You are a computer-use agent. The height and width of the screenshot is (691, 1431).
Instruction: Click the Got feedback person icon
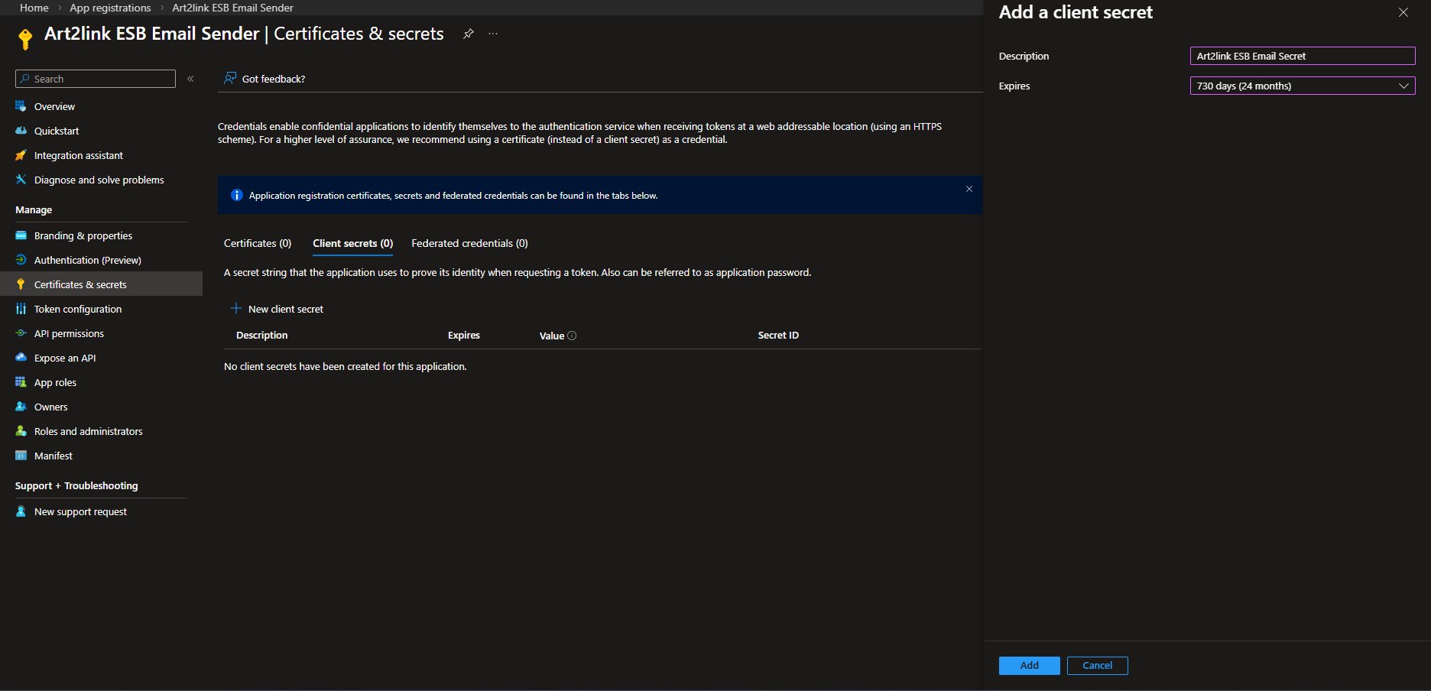(x=230, y=79)
